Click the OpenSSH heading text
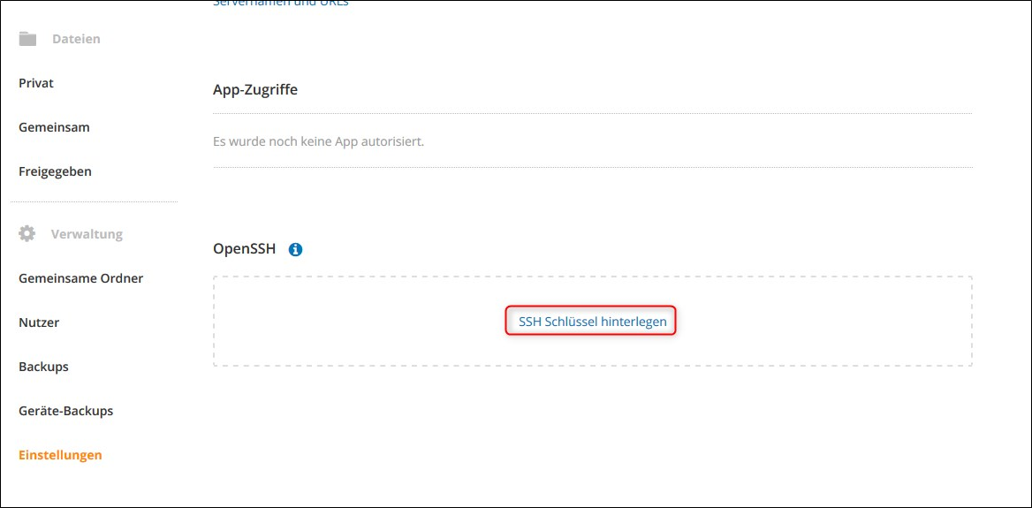 245,249
